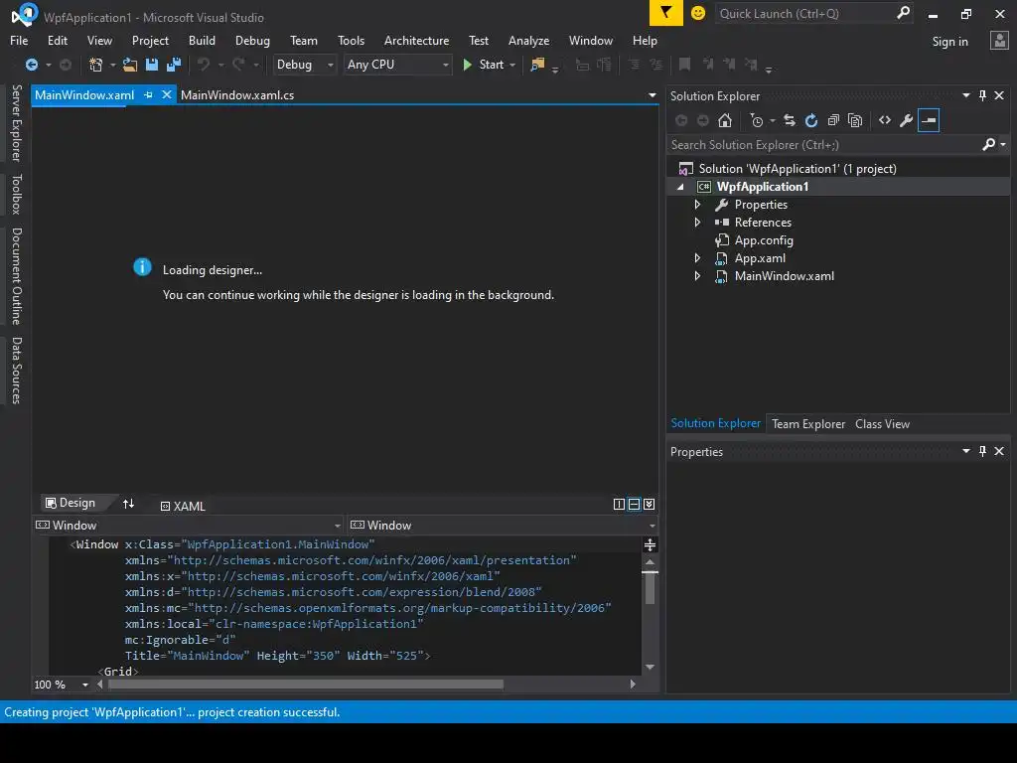The image size is (1017, 763).
Task: Select the Design view tab
Action: click(x=71, y=503)
